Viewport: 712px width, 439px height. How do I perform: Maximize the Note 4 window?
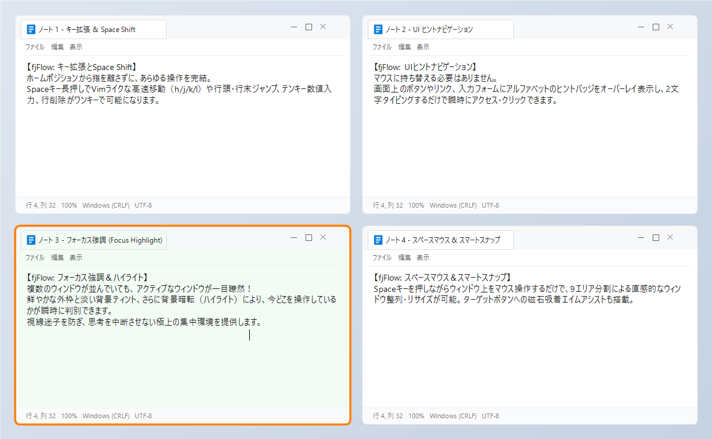click(656, 237)
